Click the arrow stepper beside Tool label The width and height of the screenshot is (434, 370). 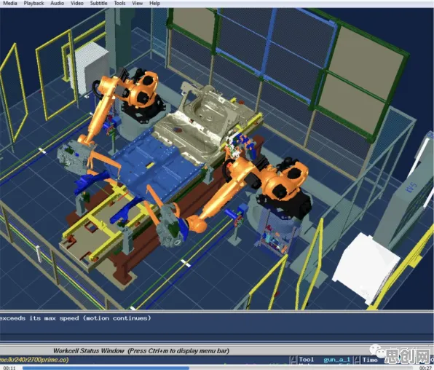[293, 360]
